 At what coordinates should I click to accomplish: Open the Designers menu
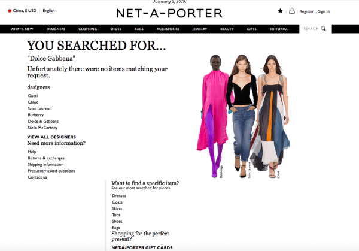pyautogui.click(x=56, y=29)
